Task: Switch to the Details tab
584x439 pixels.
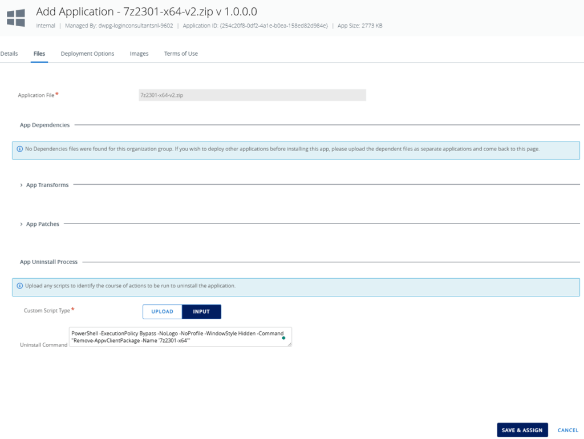Action: tap(9, 54)
